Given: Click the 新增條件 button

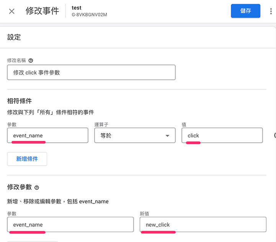Looking at the screenshot, I should click(x=27, y=159).
